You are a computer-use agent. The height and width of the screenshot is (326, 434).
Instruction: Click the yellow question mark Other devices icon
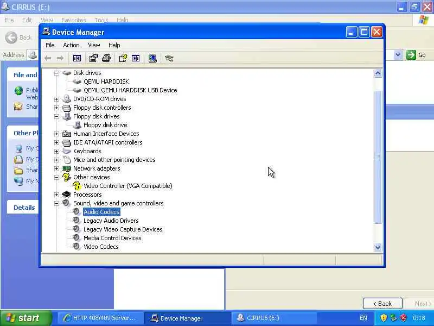[x=67, y=177]
